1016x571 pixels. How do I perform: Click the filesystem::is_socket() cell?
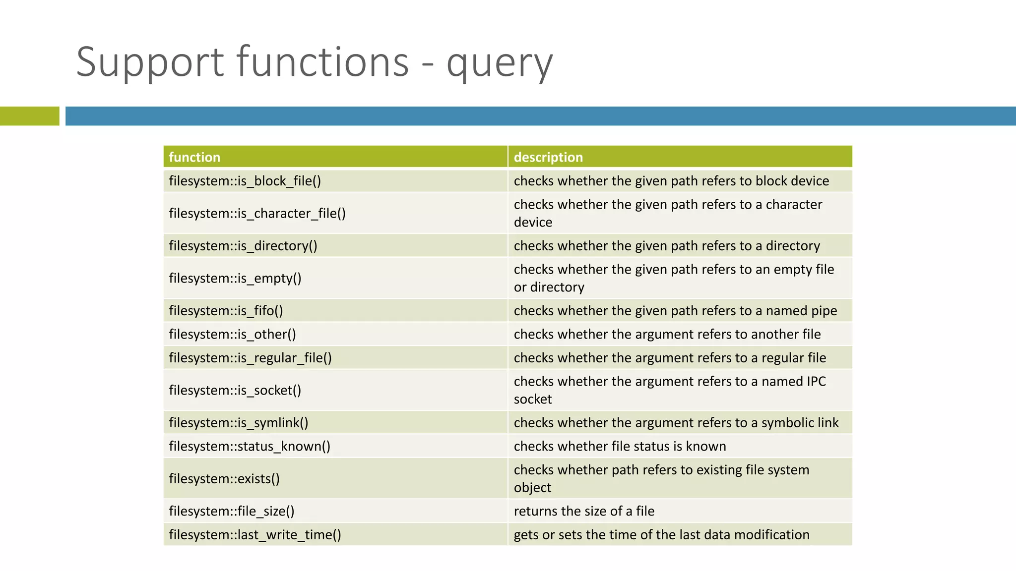click(x=335, y=390)
